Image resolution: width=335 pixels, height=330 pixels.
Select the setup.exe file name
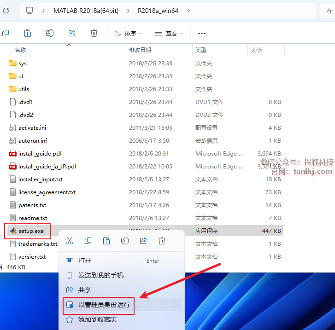pos(31,231)
